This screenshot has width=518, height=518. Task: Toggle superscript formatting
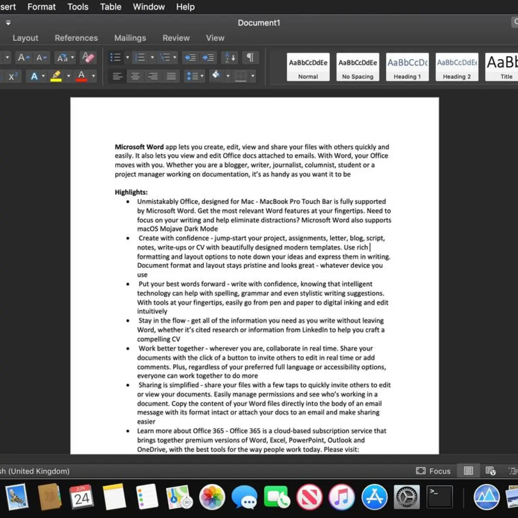click(x=13, y=76)
